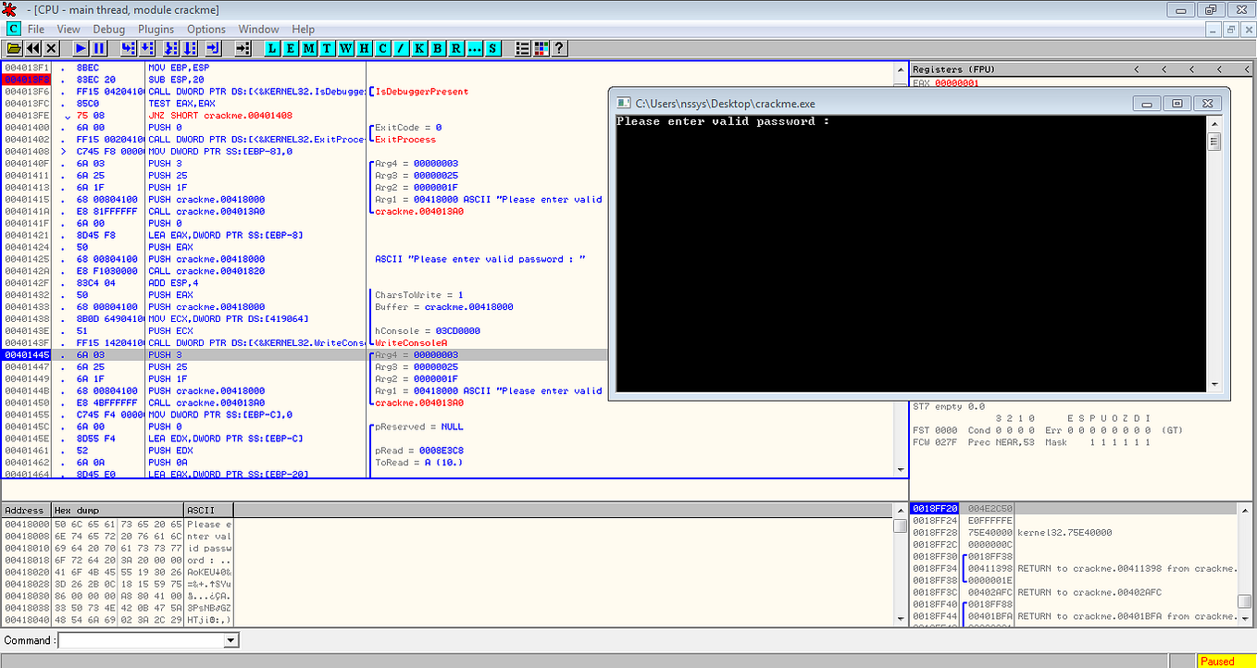Image resolution: width=1257 pixels, height=668 pixels.
Task: Open a new executable file
Action: point(12,48)
